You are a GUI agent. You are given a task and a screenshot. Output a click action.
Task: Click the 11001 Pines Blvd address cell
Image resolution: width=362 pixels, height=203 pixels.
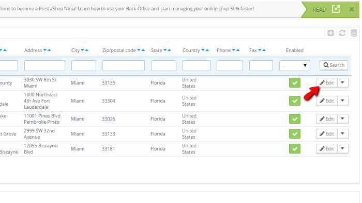42,119
